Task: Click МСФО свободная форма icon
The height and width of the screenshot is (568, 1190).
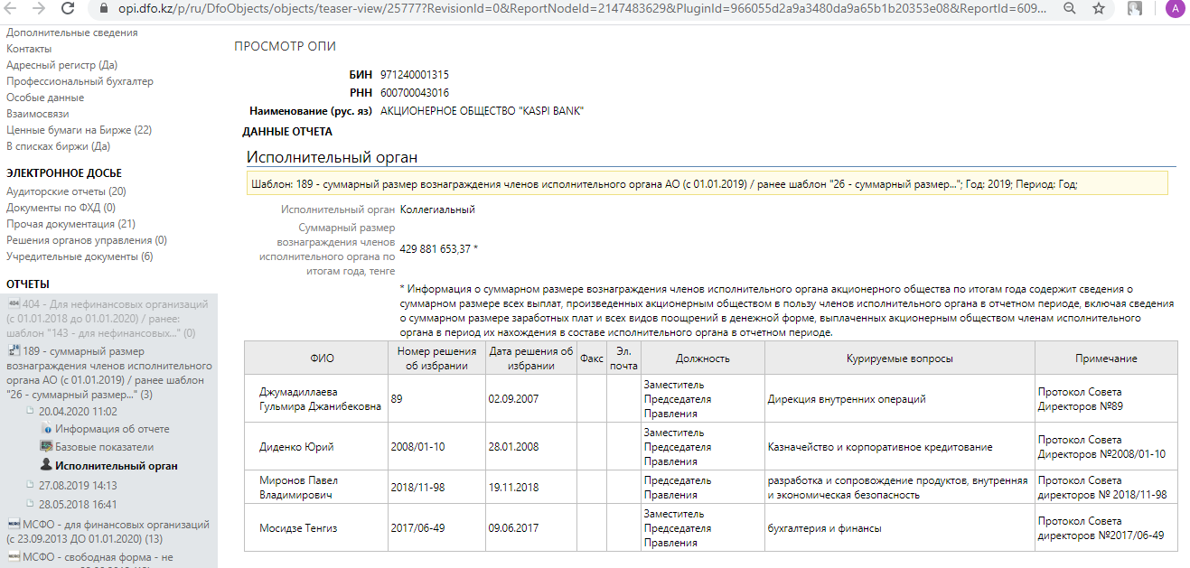Action: [14, 557]
